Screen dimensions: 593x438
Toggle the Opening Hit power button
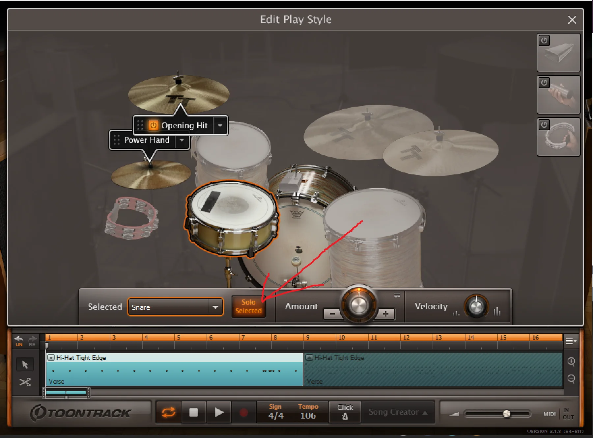[153, 125]
